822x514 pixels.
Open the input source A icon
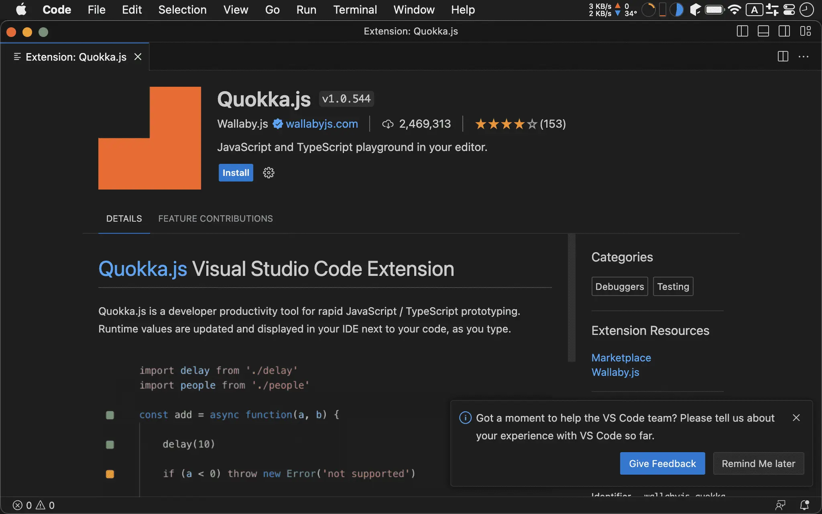coord(754,10)
